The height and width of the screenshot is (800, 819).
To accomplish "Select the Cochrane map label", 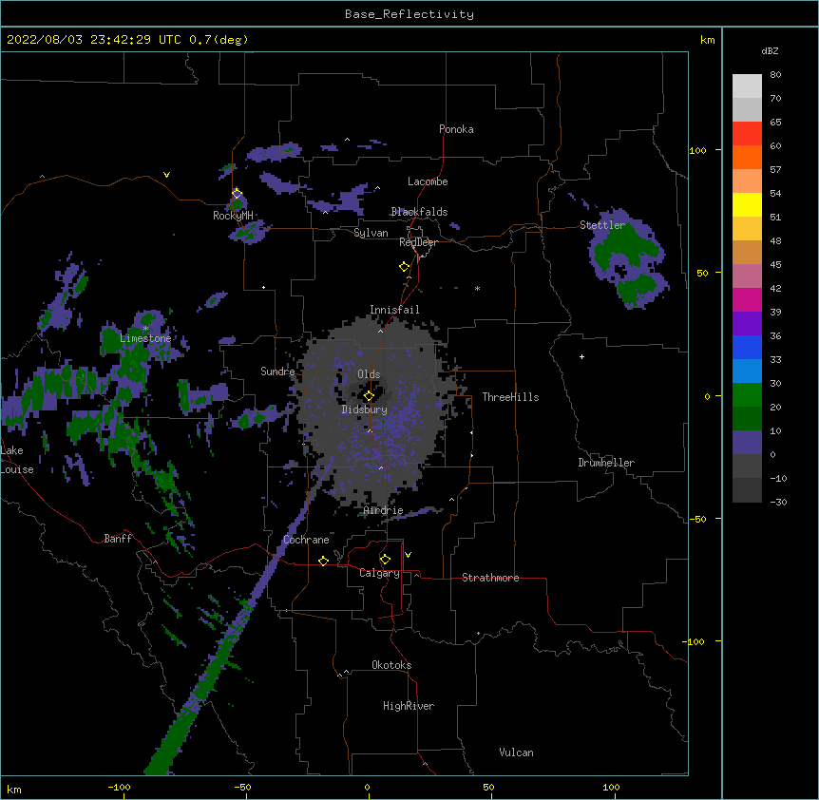I will (x=306, y=540).
